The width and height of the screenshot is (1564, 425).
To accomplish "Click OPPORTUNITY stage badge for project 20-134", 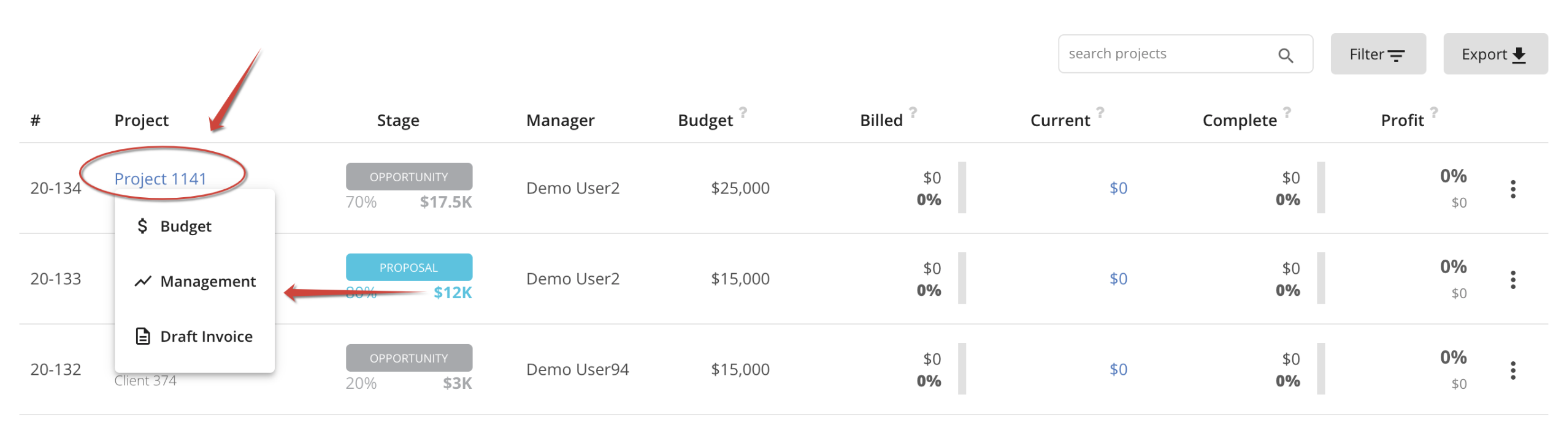I will (408, 177).
